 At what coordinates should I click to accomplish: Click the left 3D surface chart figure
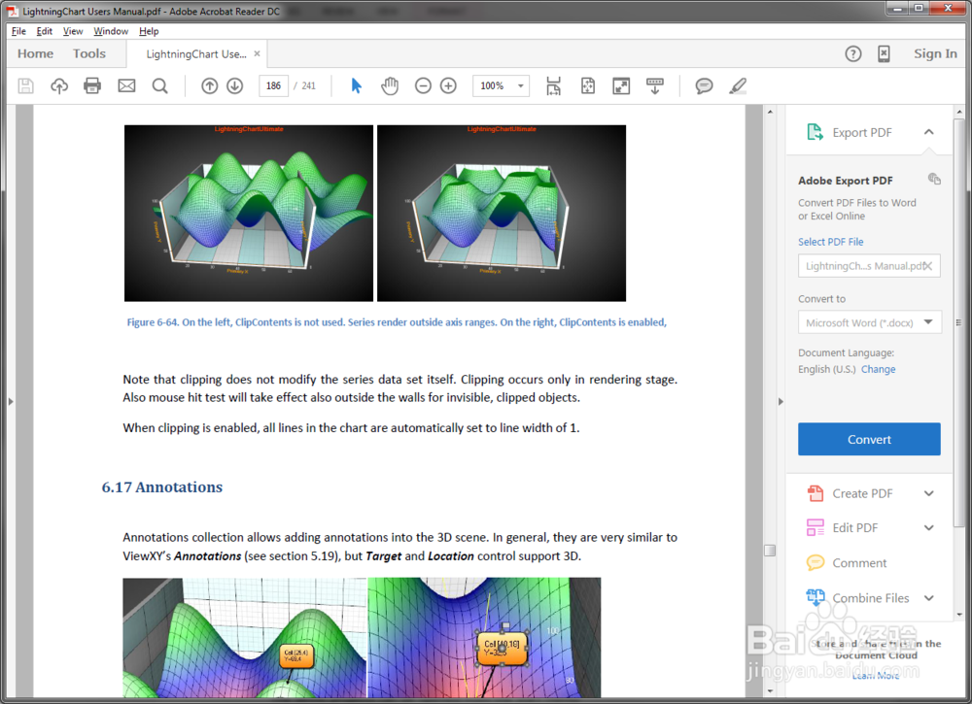[x=249, y=213]
